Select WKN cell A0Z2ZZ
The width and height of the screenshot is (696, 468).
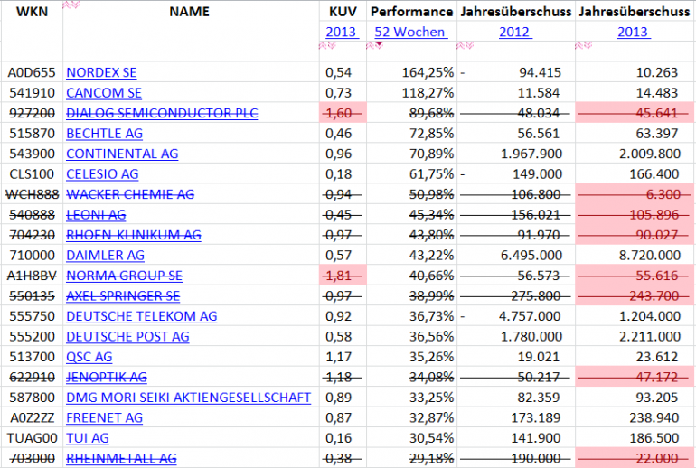tap(32, 418)
